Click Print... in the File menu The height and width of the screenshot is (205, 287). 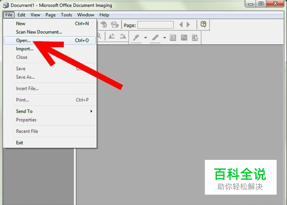coord(50,100)
